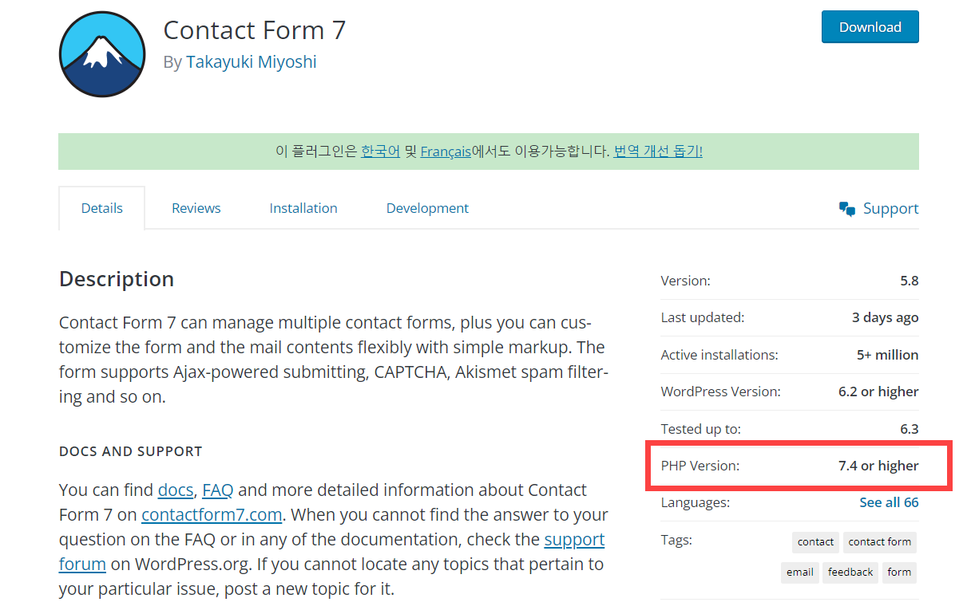Open author profile of Takayuki Miyoshi
This screenshot has height=602, width=971.
pos(251,61)
